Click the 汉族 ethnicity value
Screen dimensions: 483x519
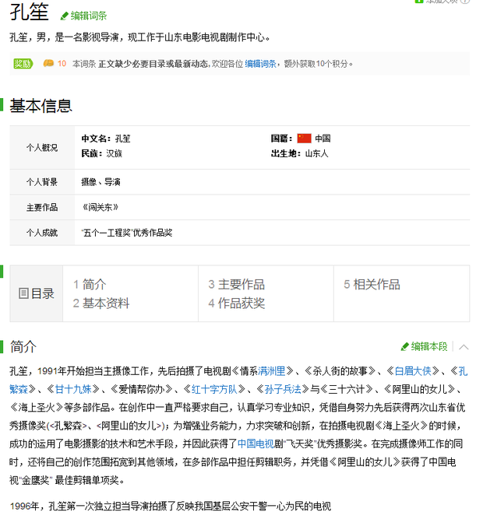(x=115, y=153)
